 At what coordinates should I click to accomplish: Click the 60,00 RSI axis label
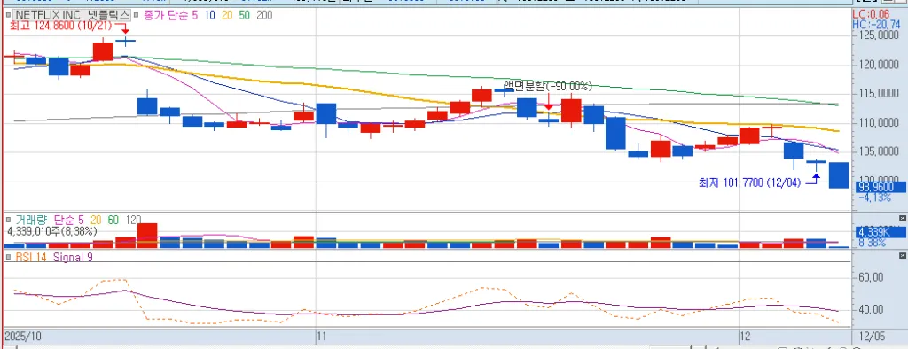870,278
